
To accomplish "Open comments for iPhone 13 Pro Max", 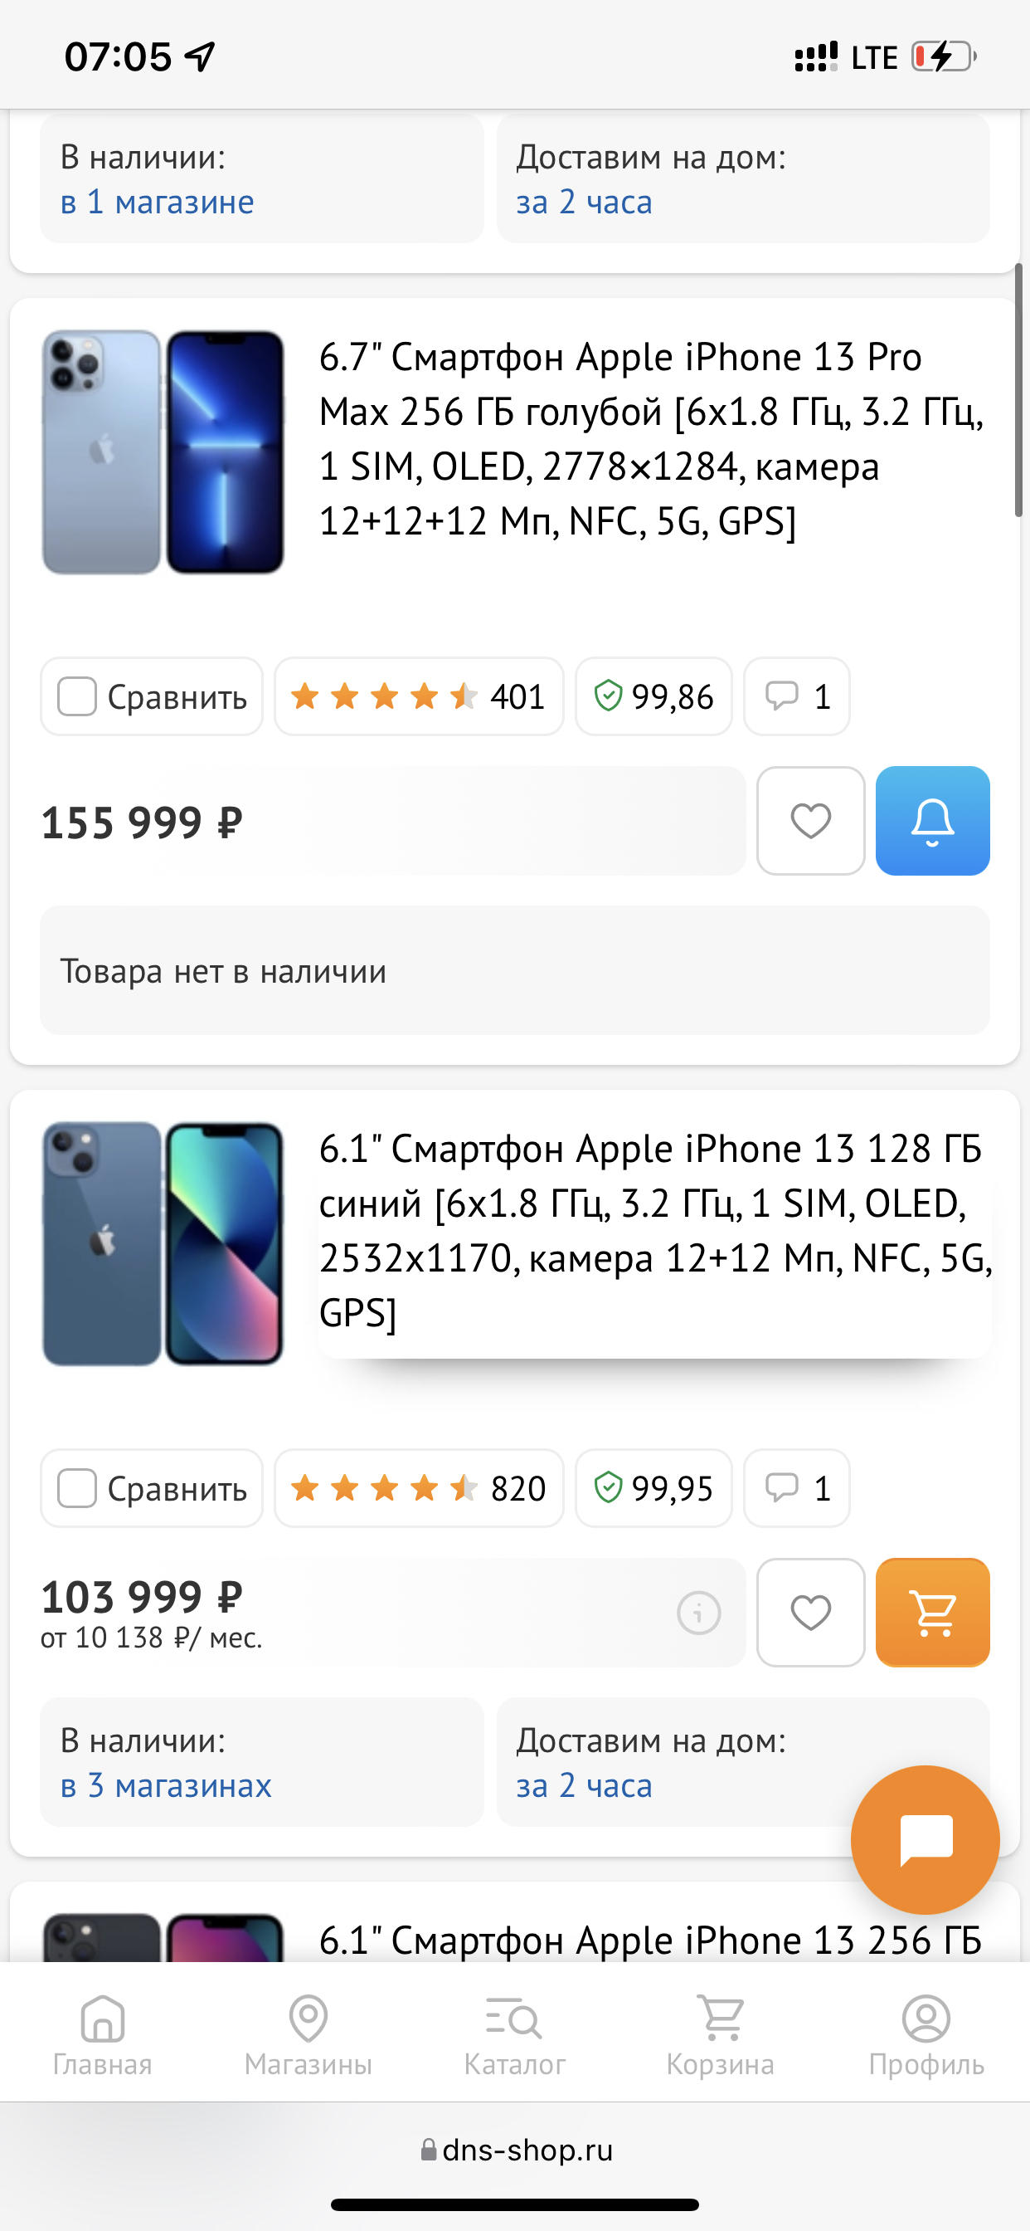I will tap(796, 696).
